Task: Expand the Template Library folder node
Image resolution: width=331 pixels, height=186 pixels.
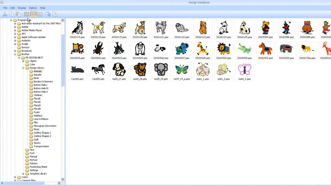Action: [23, 174]
